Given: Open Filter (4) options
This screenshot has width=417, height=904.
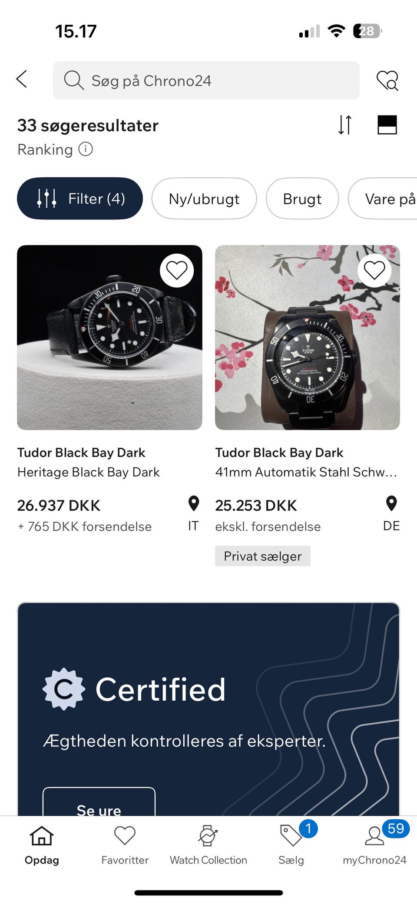Looking at the screenshot, I should pos(80,199).
